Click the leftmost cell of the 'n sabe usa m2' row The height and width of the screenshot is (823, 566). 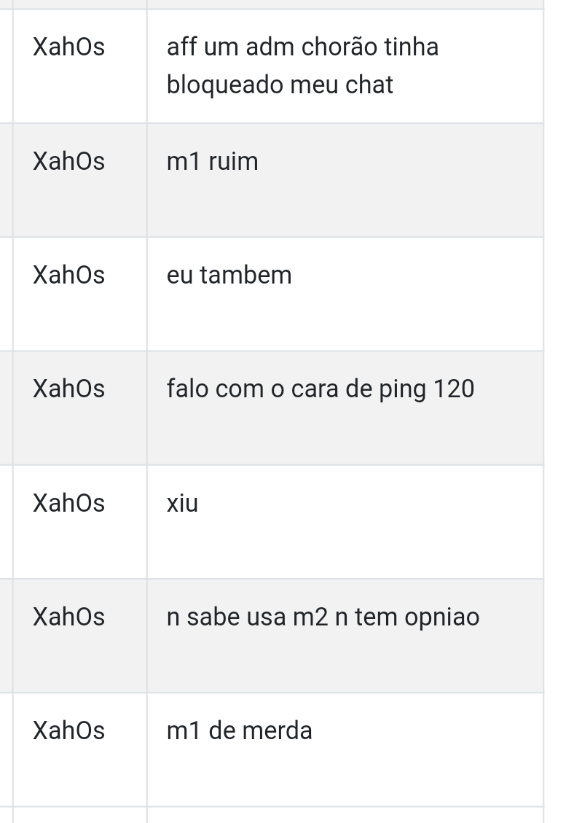pyautogui.click(x=6, y=636)
